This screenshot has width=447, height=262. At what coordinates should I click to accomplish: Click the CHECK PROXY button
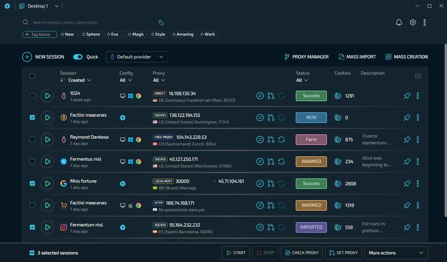coord(301,253)
